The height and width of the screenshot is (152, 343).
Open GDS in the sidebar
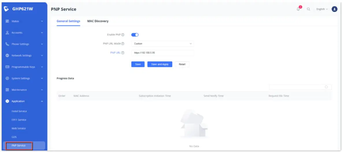(x=14, y=137)
